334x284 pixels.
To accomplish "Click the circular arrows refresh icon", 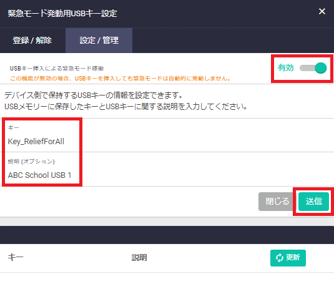I will click(279, 258).
